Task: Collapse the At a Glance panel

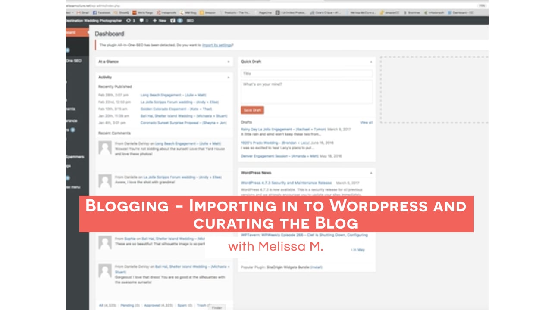Action: (x=229, y=62)
